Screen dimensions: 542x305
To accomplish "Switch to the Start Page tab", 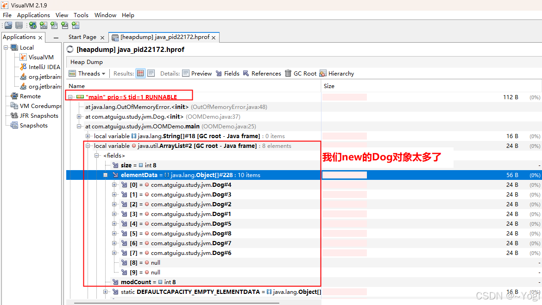I will (x=82, y=37).
